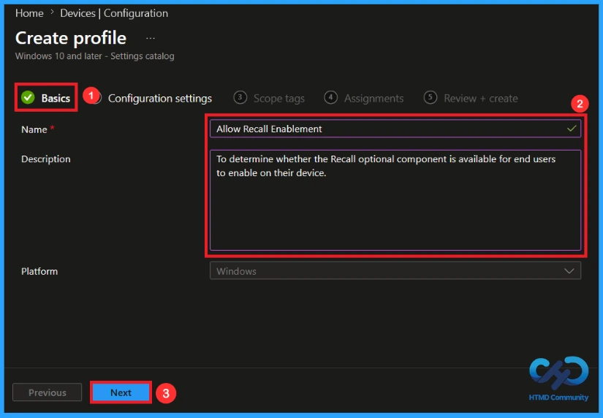603x418 pixels.
Task: Open the Home breadcrumb link
Action: tap(29, 13)
